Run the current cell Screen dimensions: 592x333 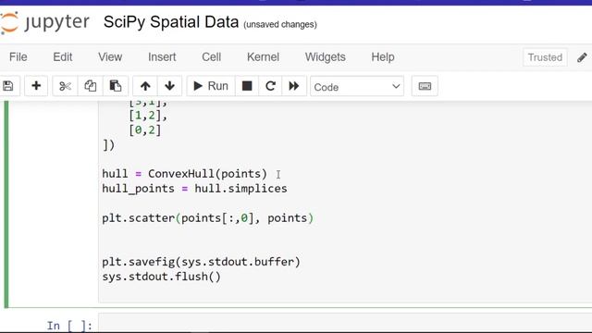(x=211, y=86)
